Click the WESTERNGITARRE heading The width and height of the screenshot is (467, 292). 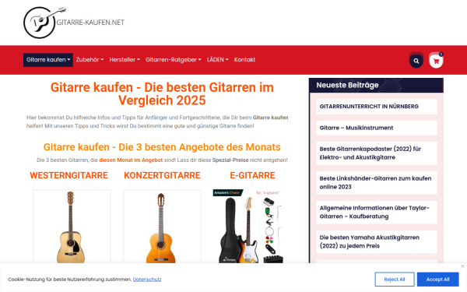click(x=68, y=175)
